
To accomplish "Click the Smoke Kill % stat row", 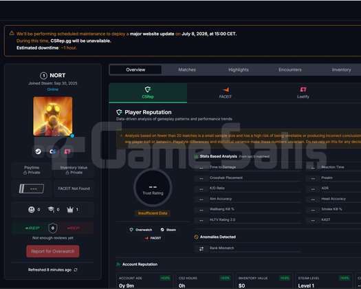I will pos(333,209).
